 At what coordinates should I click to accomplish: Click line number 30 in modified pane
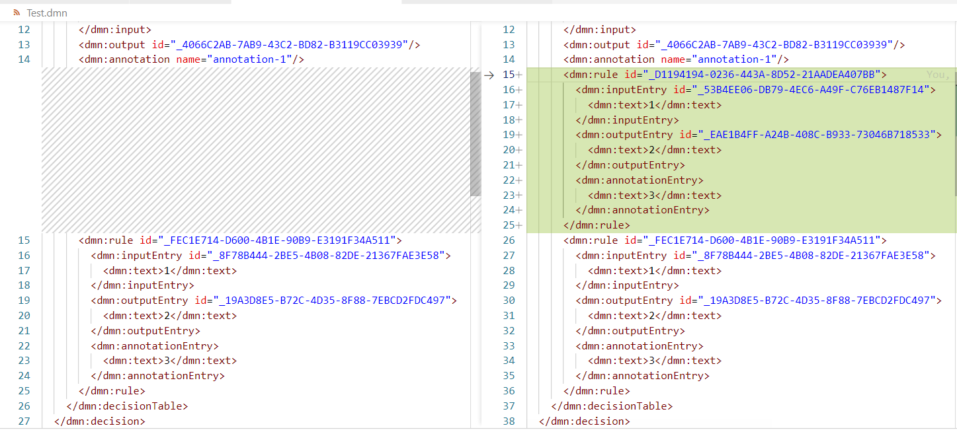coord(509,300)
